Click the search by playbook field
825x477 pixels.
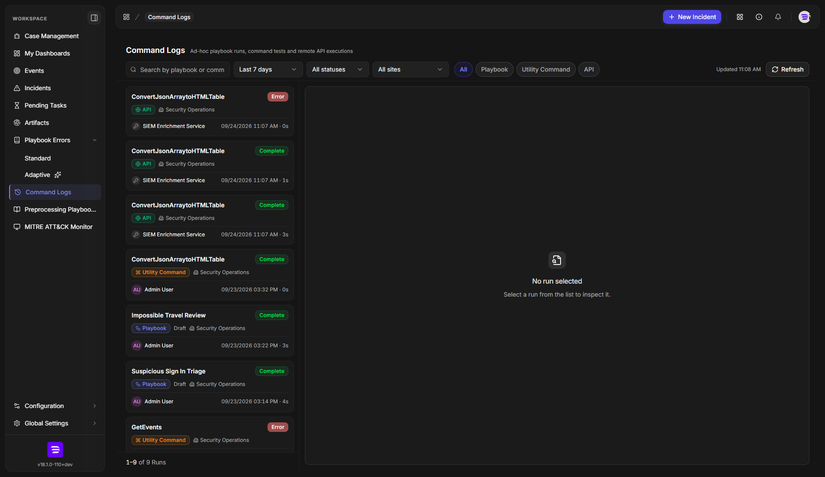(x=178, y=69)
